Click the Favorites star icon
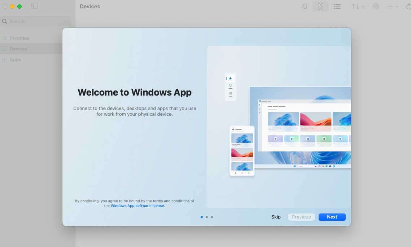 tap(4, 38)
